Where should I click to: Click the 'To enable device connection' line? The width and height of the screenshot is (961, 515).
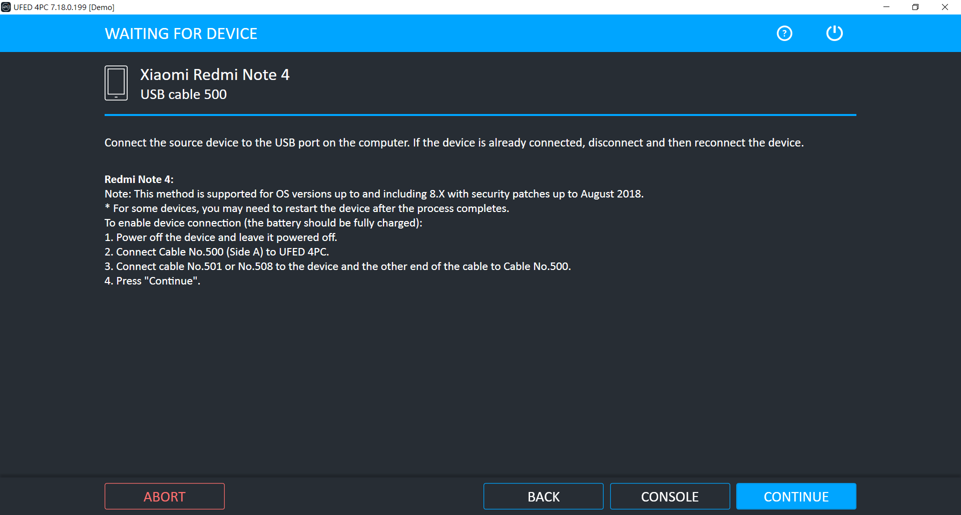(264, 223)
